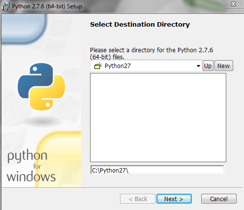244x210 pixels.
Task: Open the directory dropdown arrow
Action: [198, 66]
